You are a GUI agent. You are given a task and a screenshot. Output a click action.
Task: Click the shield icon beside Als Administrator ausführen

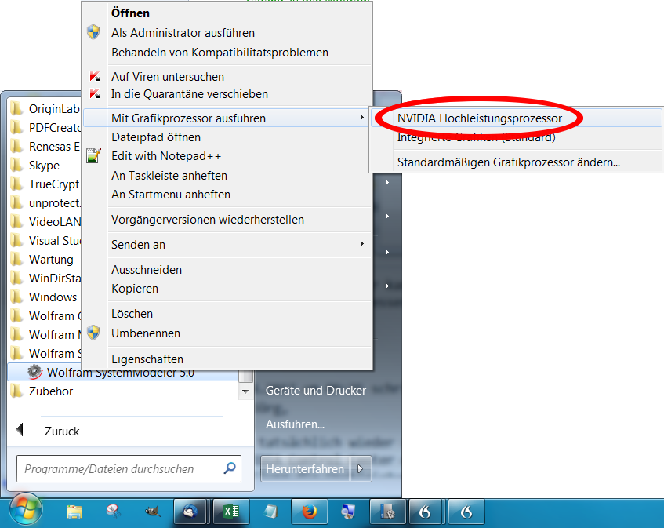(93, 32)
